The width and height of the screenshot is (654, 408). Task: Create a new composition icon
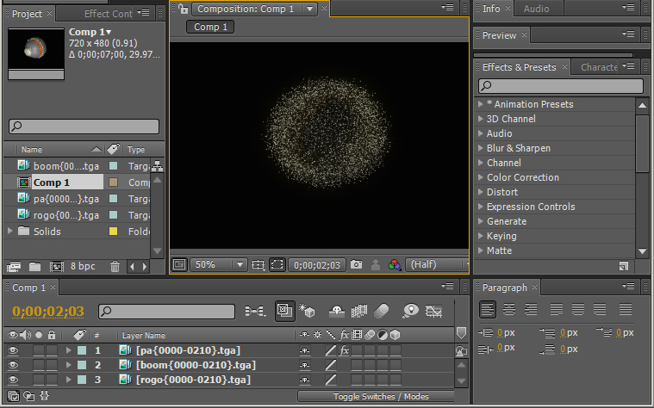coord(56,266)
